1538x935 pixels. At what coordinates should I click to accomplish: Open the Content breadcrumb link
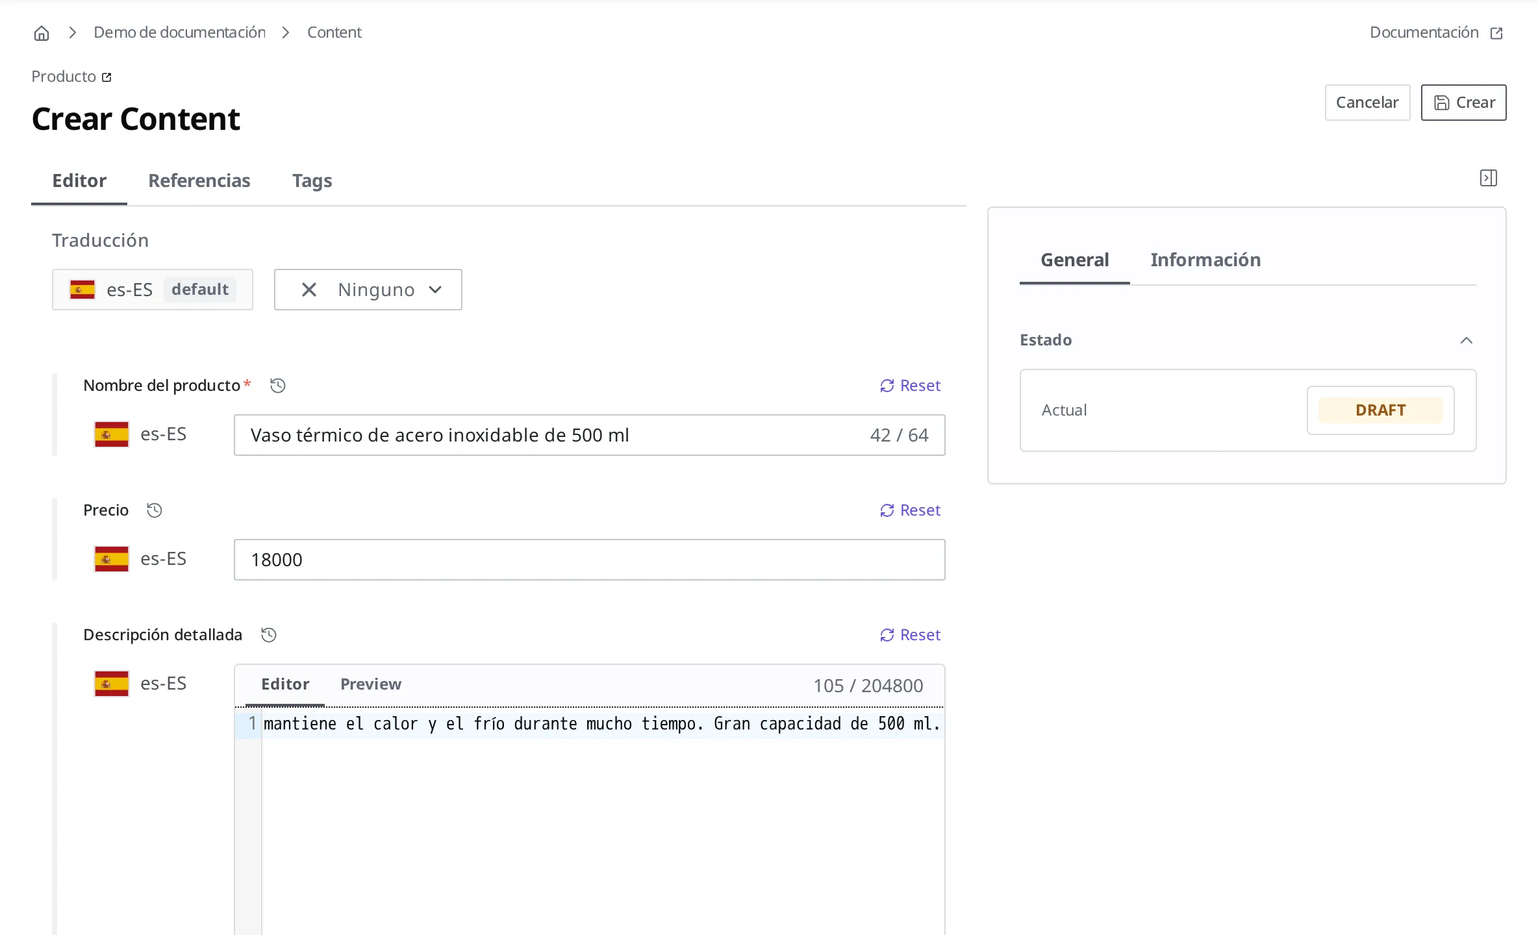coord(334,32)
